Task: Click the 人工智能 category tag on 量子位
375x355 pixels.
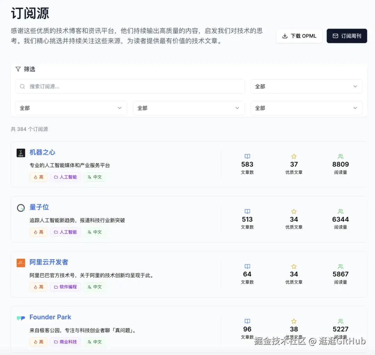Action: [65, 232]
